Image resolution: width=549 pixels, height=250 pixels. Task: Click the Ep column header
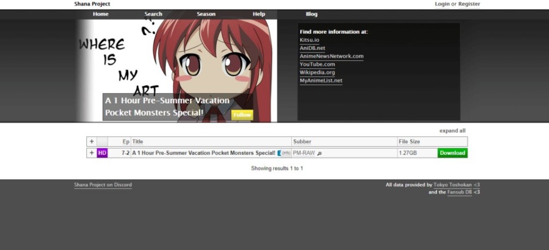[x=126, y=142]
